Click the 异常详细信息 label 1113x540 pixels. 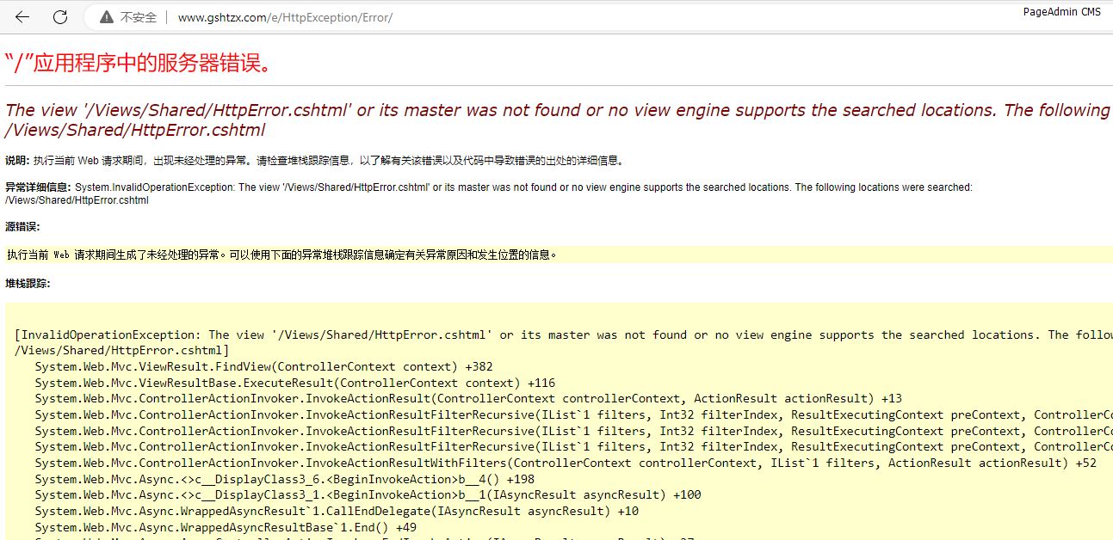click(38, 187)
